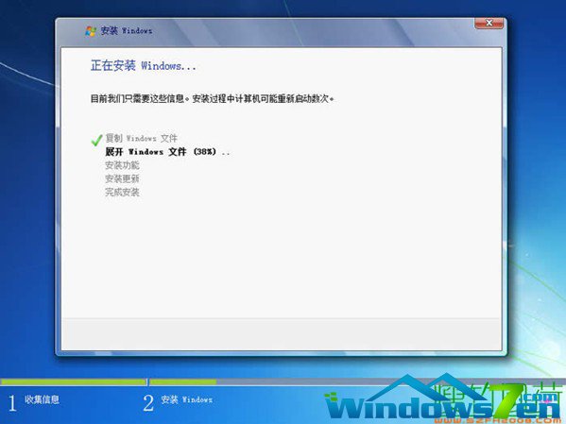Viewport: 566px width, 424px height.
Task: Click stage 1 收集信息 label
Action: 42,399
